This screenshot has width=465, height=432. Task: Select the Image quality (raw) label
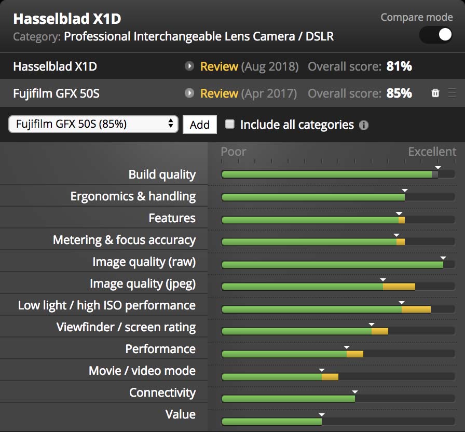[144, 262]
